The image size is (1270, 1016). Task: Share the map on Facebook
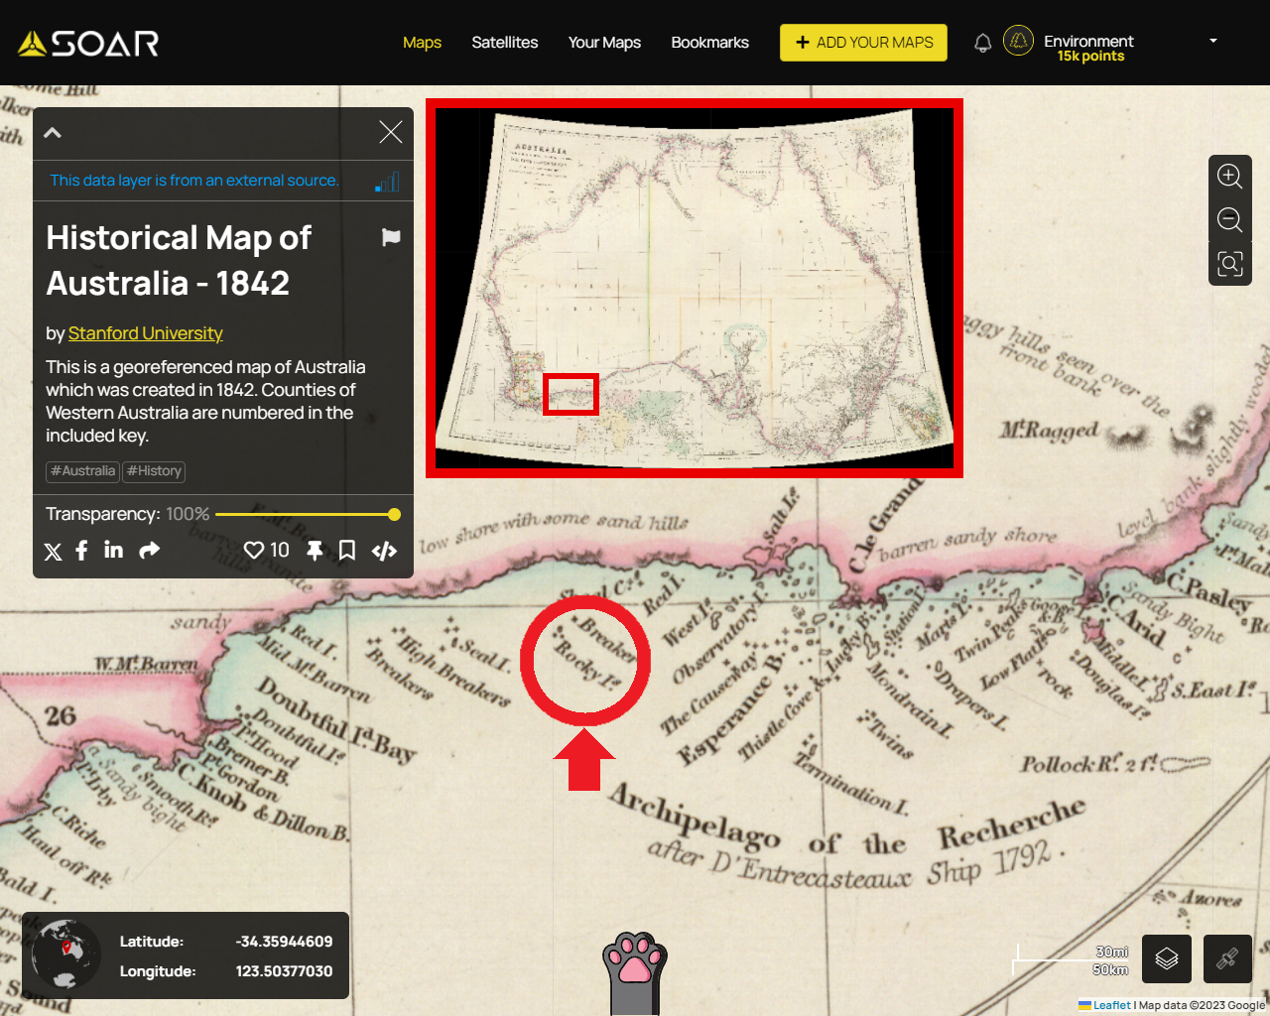[x=81, y=550]
